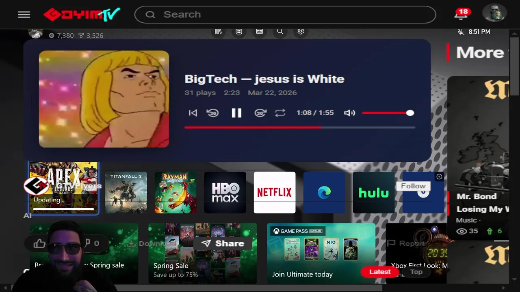520x292 pixels.
Task: Open the Netflix app tile
Action: pos(275,192)
